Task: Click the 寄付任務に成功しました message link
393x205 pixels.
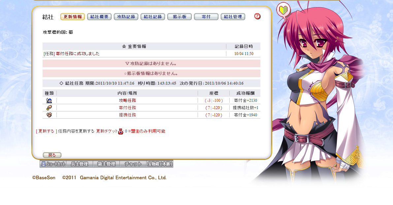Action: point(78,54)
